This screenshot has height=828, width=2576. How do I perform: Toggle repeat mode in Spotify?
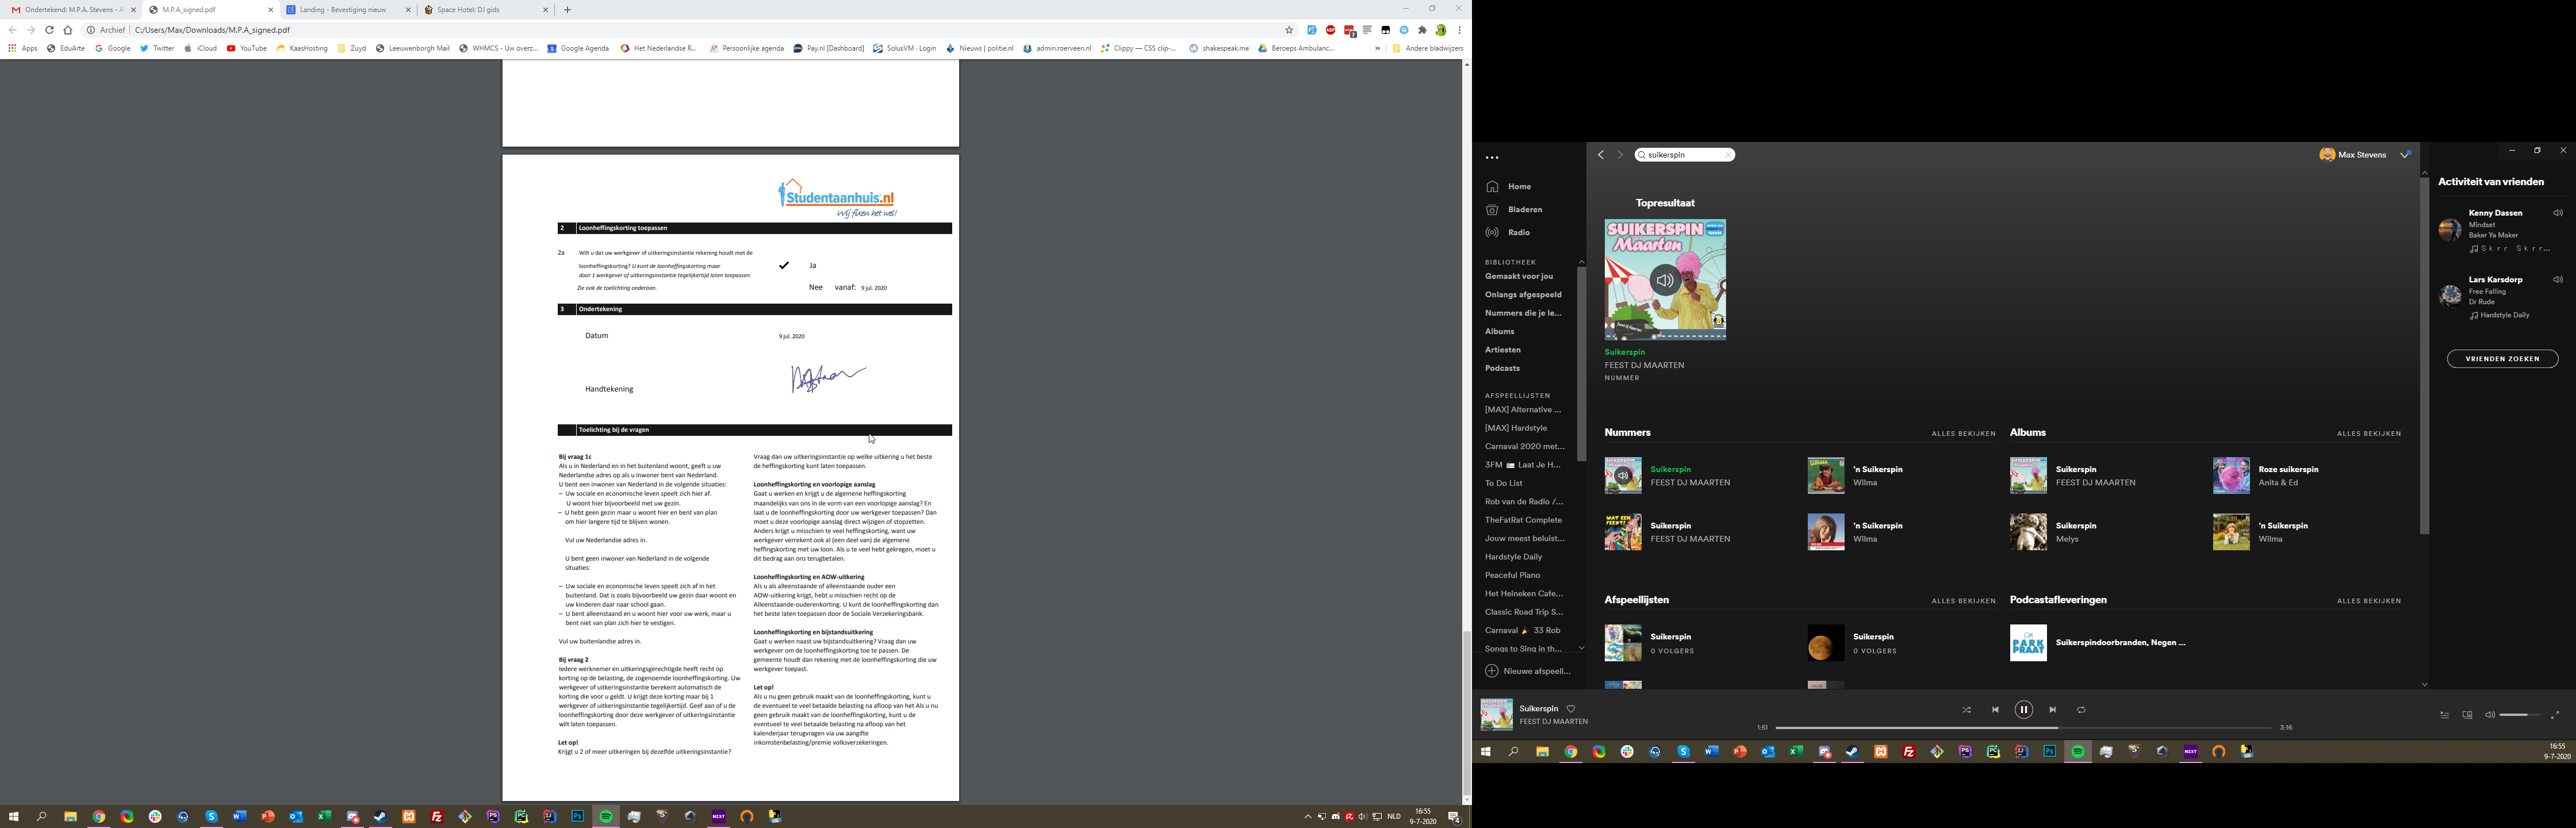2081,710
